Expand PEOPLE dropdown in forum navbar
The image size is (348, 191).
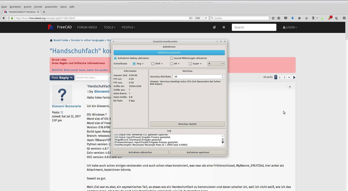click(x=128, y=27)
